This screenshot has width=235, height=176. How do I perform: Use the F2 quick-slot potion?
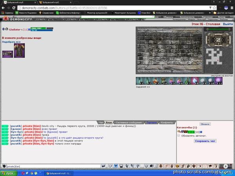tap(148, 81)
